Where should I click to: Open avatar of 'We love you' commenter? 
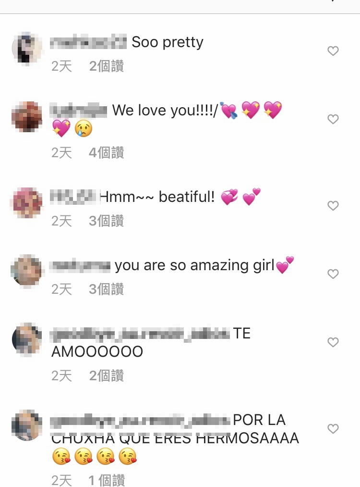[27, 117]
